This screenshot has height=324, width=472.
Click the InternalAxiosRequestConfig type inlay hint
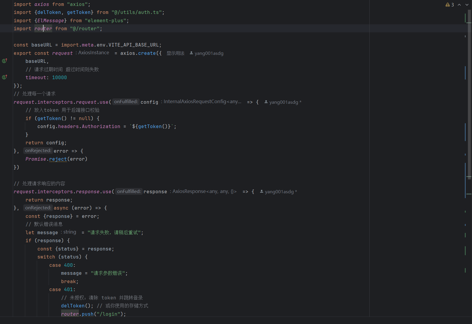click(x=201, y=102)
